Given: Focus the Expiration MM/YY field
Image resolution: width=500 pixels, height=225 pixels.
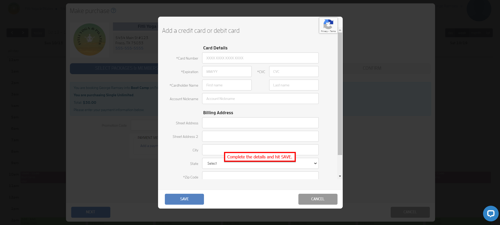Looking at the screenshot, I should pos(227,72).
